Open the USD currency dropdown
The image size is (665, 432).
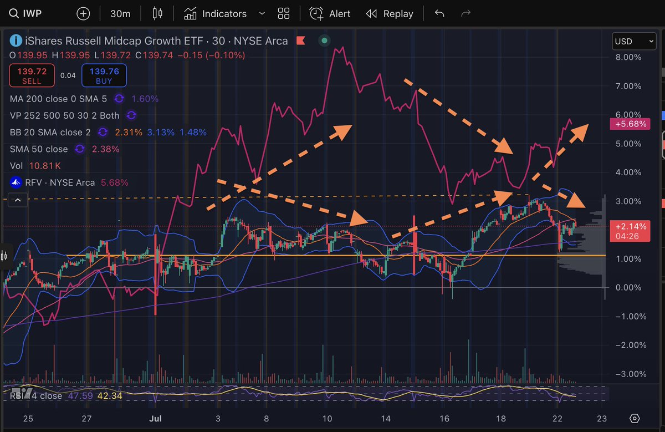634,41
